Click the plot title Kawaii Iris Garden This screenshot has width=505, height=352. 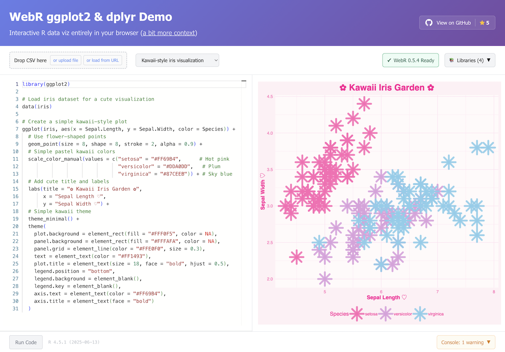coord(386,88)
